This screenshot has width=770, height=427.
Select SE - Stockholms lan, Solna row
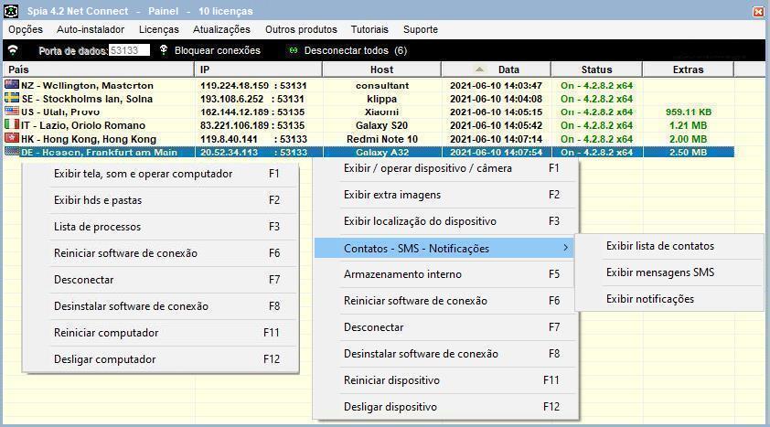[369, 98]
